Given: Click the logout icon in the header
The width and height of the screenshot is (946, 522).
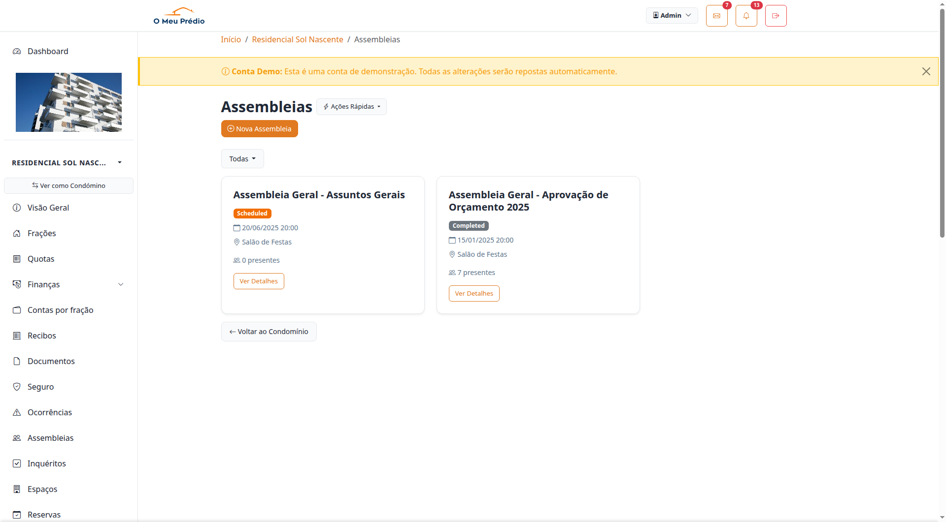Looking at the screenshot, I should [776, 15].
